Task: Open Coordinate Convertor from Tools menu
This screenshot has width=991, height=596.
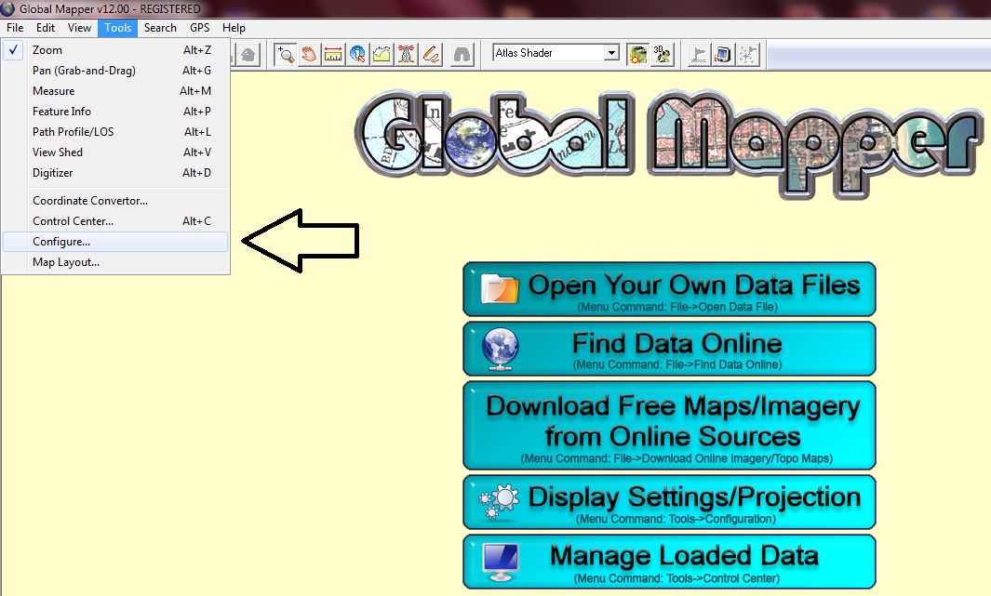Action: 115,201
